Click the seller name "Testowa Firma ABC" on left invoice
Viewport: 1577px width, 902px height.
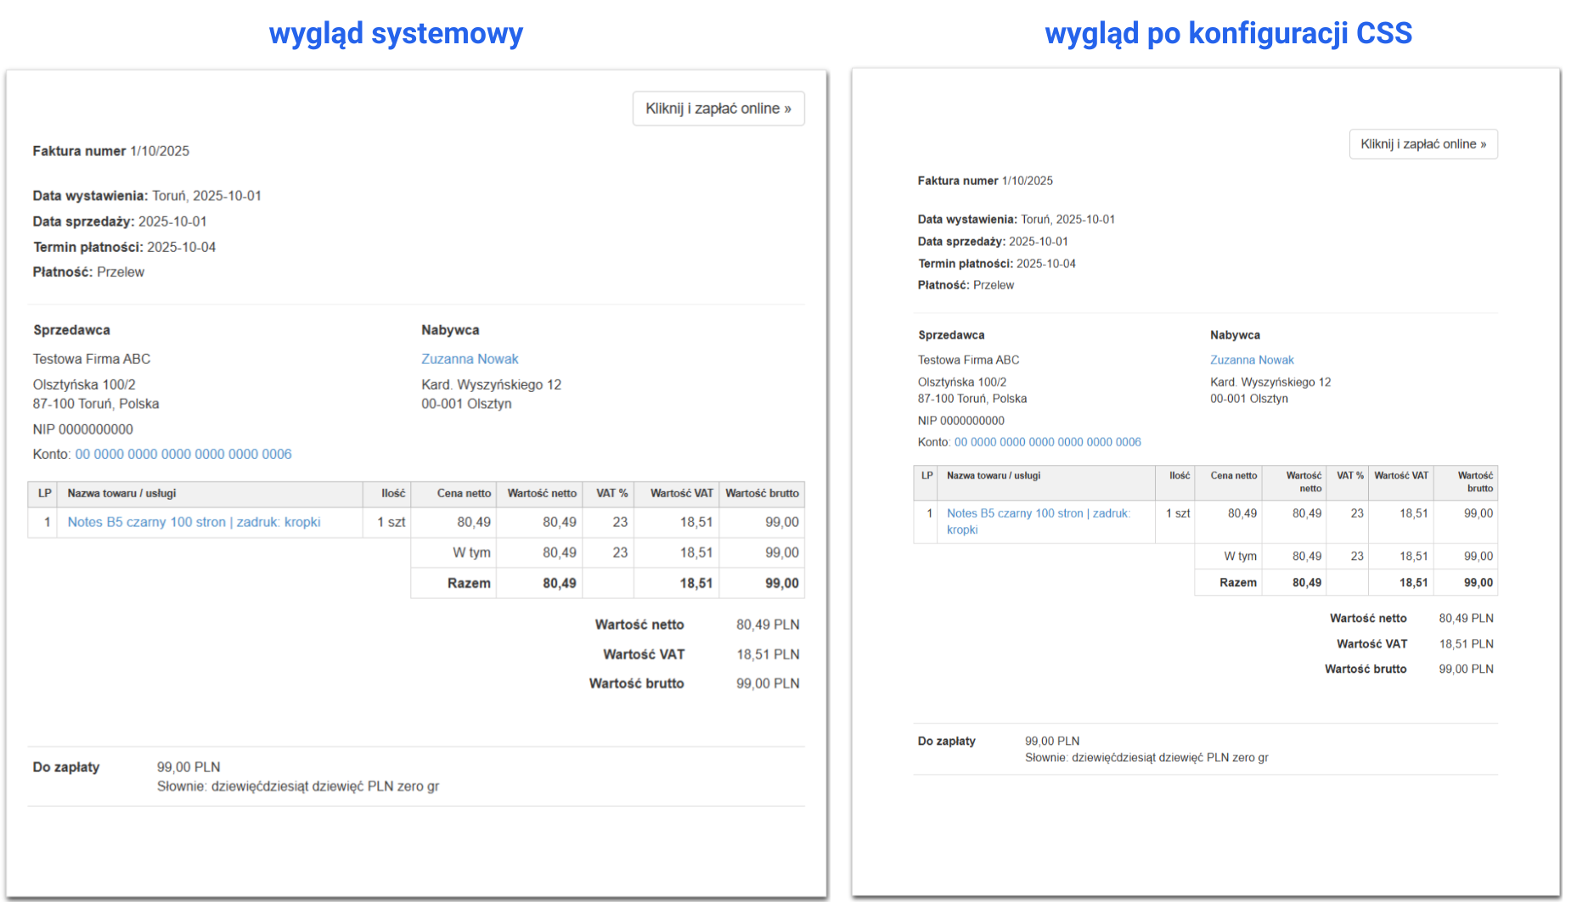pyautogui.click(x=91, y=358)
